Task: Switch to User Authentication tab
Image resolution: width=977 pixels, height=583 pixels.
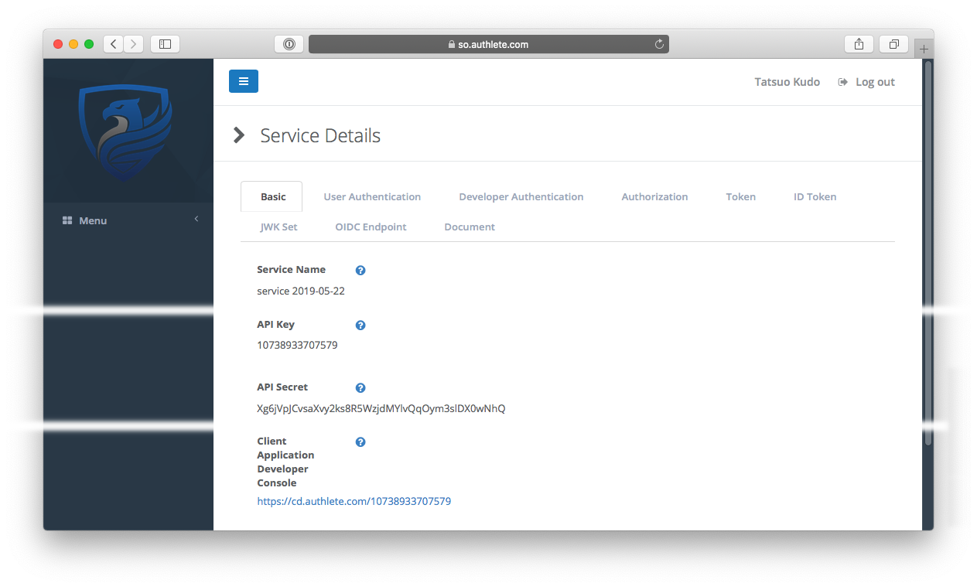Action: click(372, 196)
